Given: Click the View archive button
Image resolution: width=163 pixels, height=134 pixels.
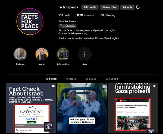Looking at the screenshot, I should 109,7.
